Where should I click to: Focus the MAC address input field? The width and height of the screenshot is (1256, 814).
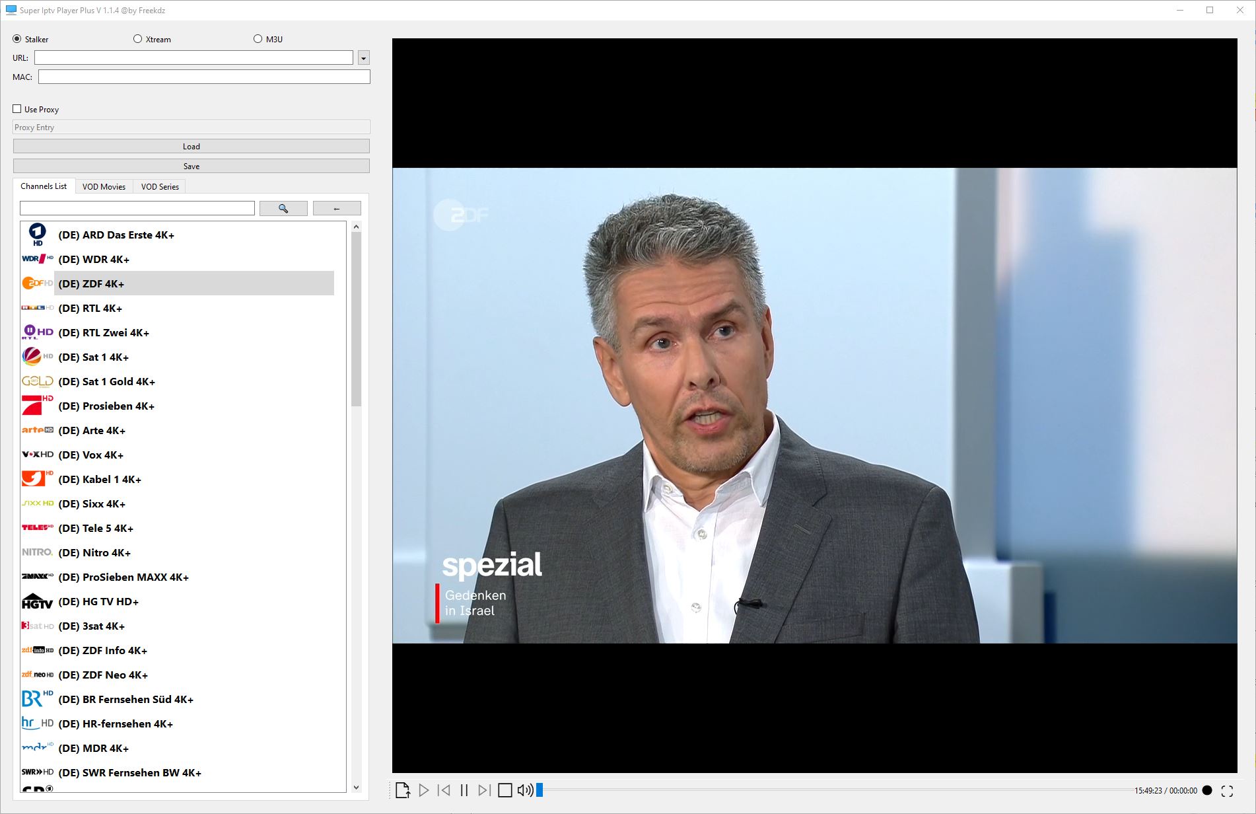tap(204, 77)
